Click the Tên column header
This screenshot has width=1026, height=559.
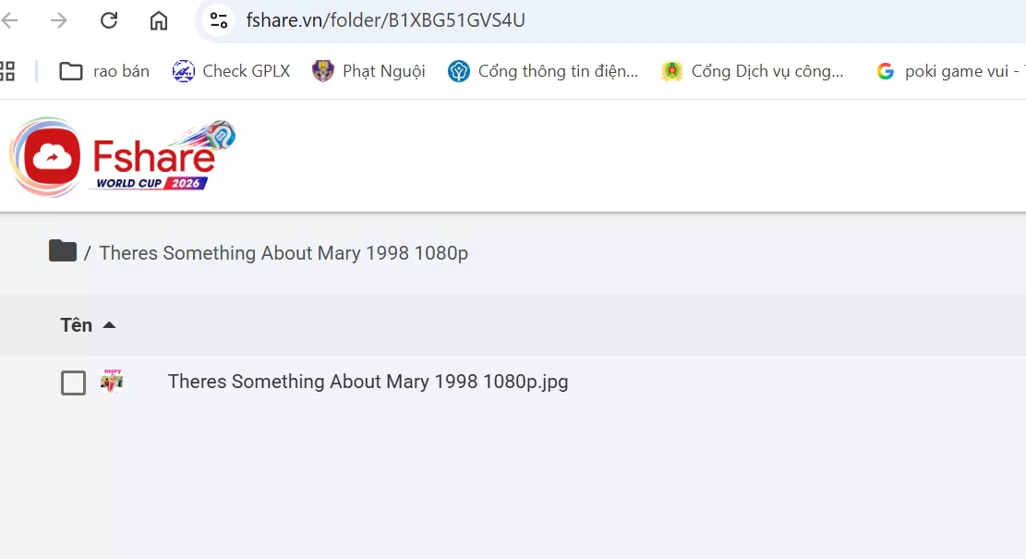pyautogui.click(x=77, y=325)
